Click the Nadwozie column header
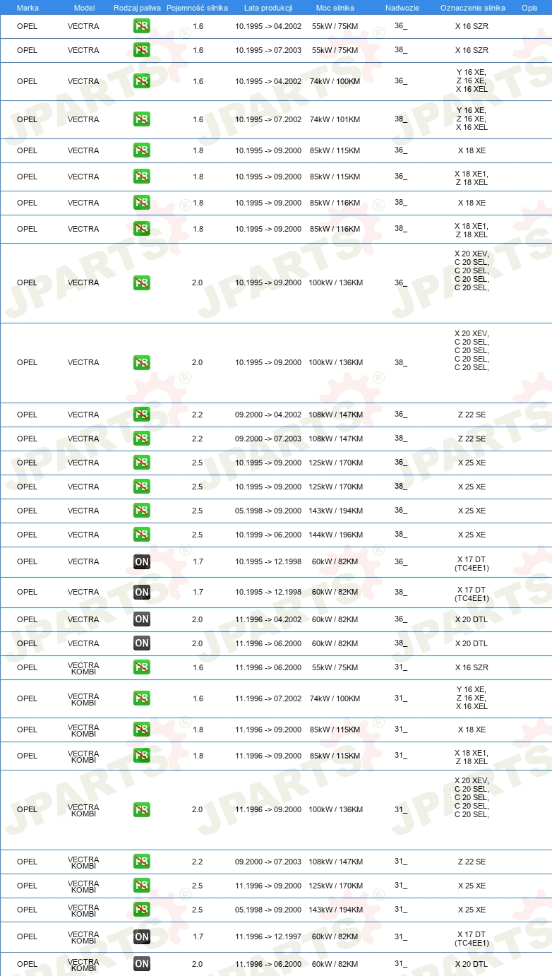The height and width of the screenshot is (976, 552). point(402,8)
